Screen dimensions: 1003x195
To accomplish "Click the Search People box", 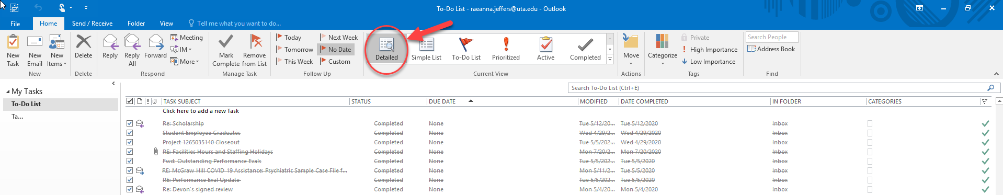I will click(x=772, y=37).
